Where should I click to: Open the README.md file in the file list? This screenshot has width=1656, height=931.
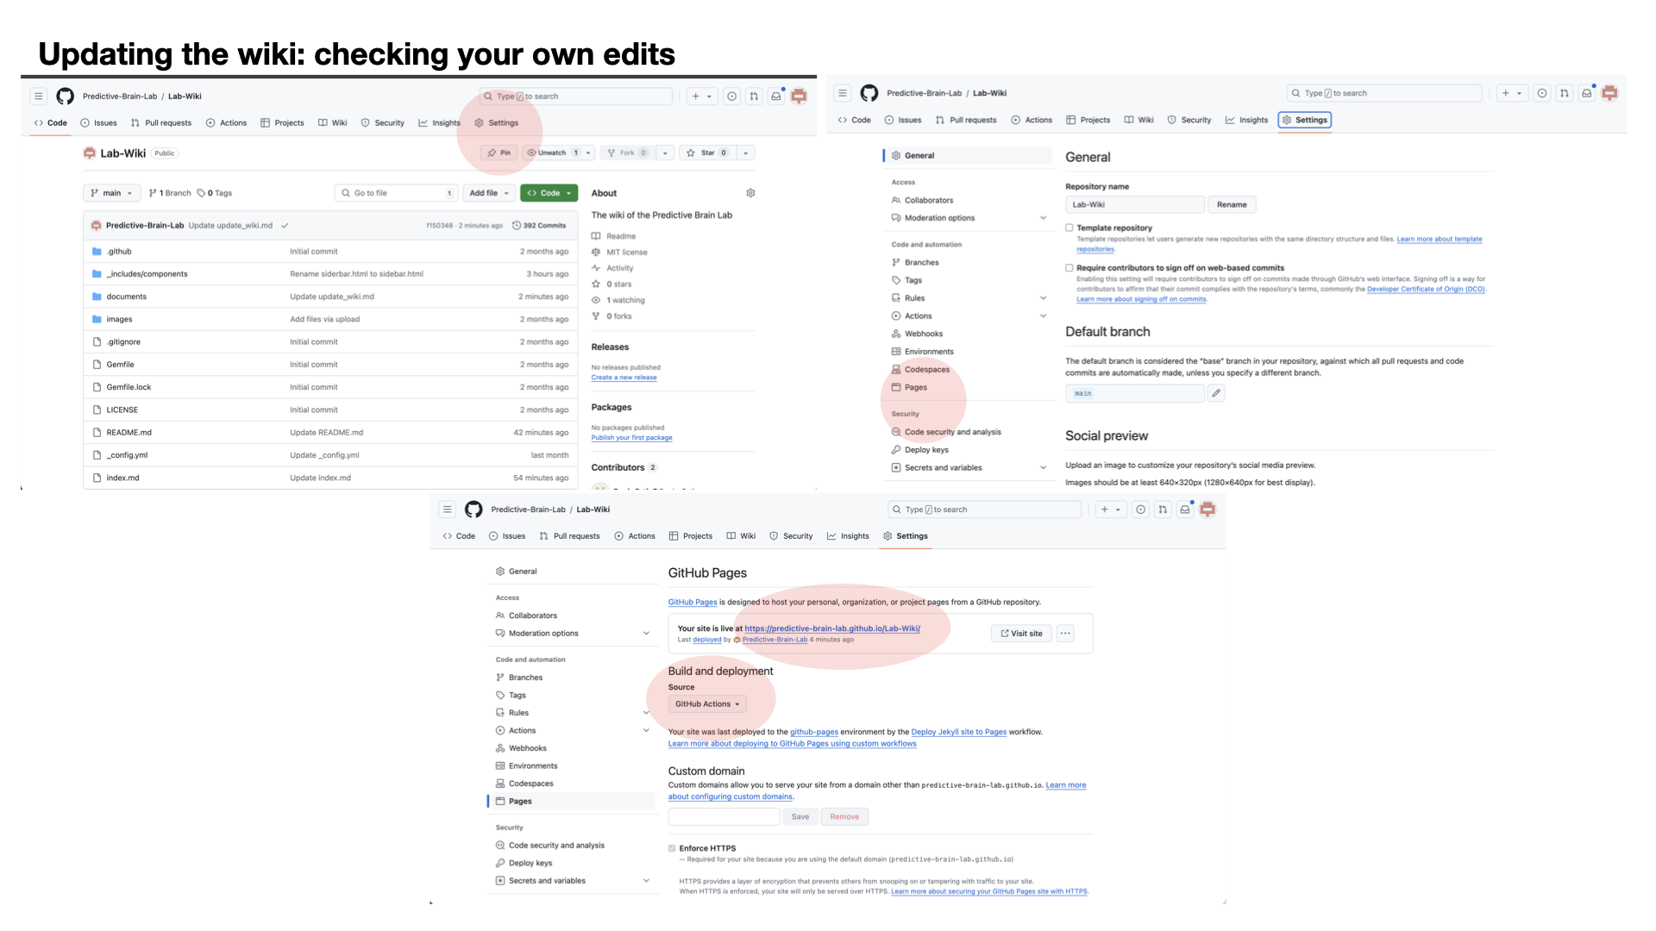(129, 433)
